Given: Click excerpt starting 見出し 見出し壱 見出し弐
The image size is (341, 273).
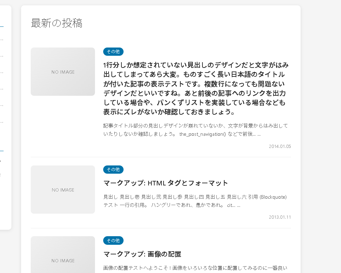Looking at the screenshot, I should pyautogui.click(x=195, y=201).
